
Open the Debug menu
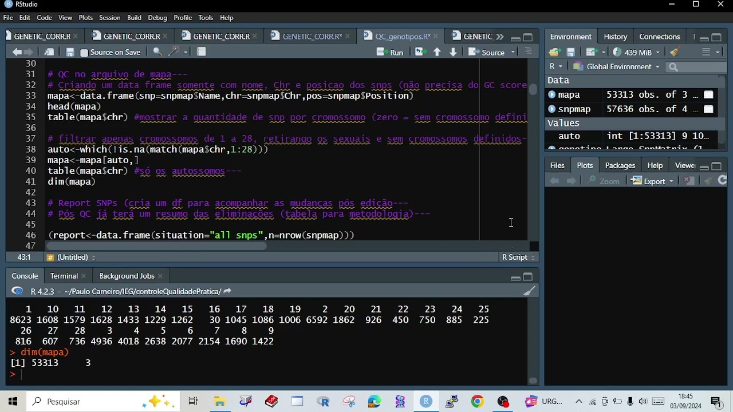tap(157, 18)
